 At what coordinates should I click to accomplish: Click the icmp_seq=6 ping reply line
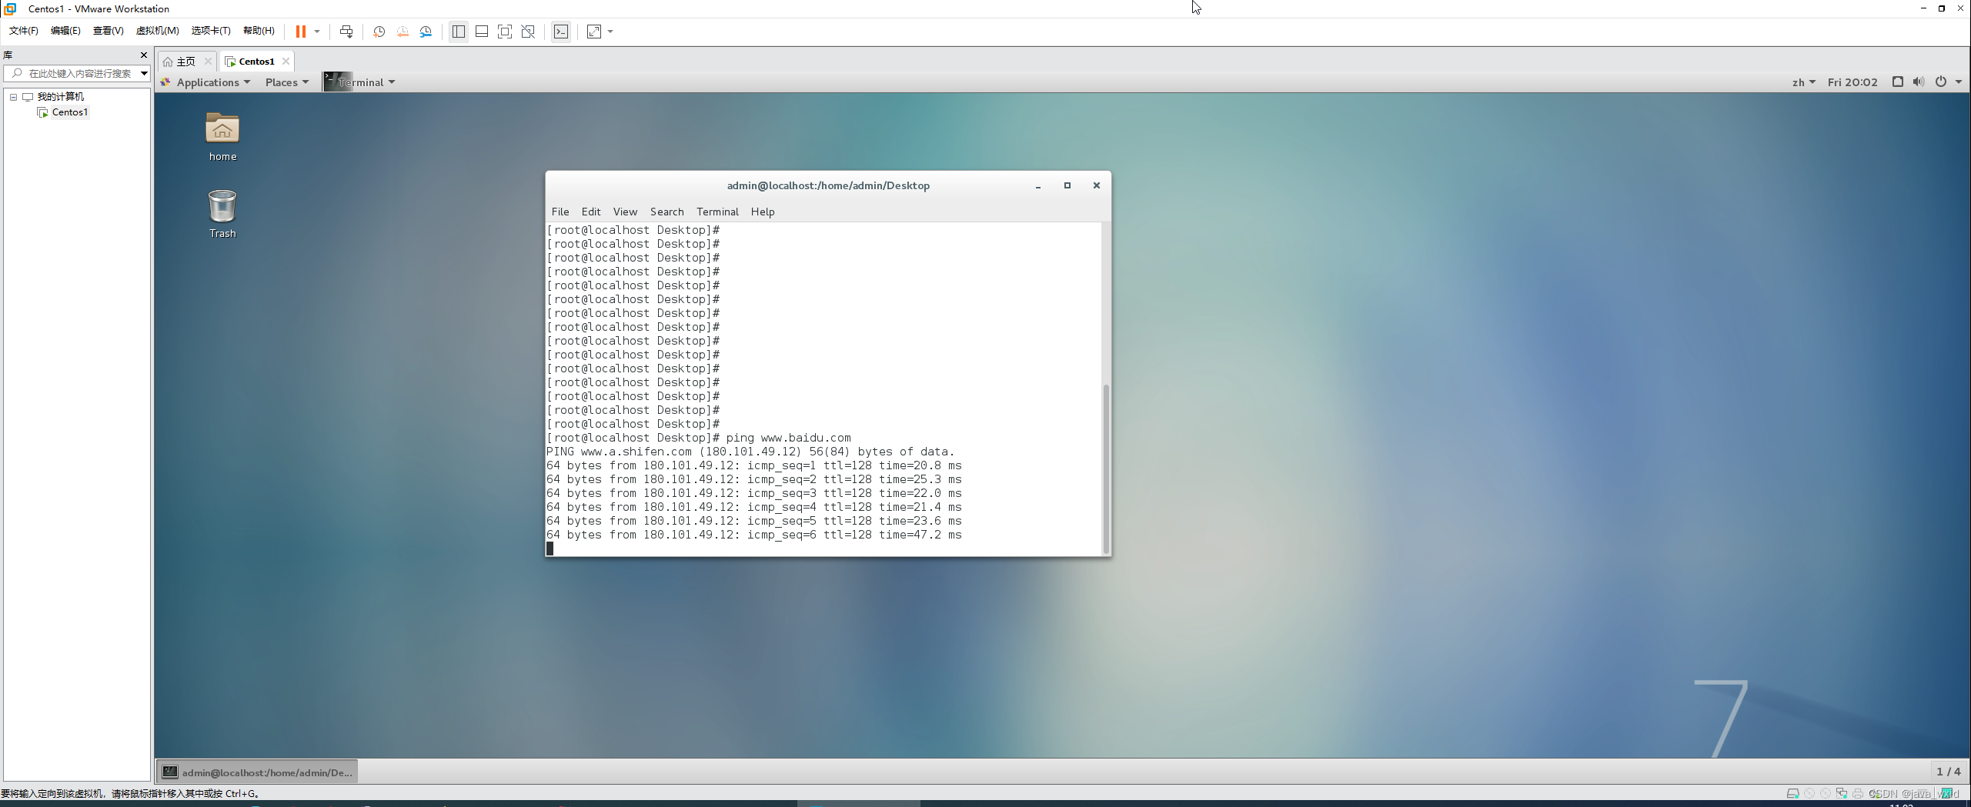coord(754,535)
